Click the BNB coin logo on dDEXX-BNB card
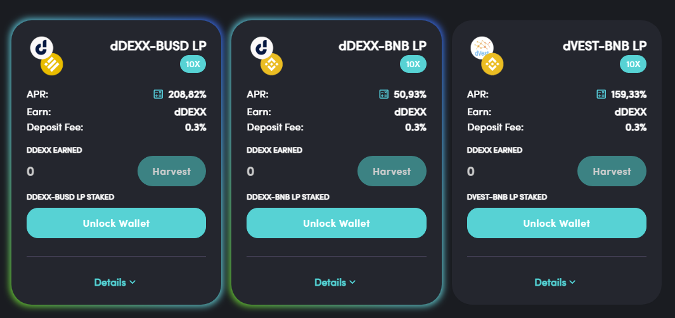Screen dimensions: 675x318 [x=272, y=65]
